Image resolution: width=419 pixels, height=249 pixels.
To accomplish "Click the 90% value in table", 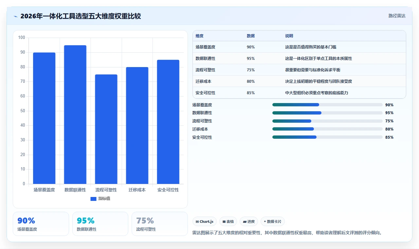I will 251,47.
